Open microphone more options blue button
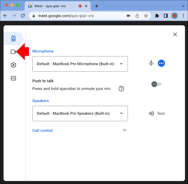188x184 pixels. click(x=161, y=63)
